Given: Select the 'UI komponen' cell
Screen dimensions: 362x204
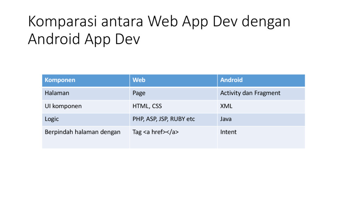Looking at the screenshot, I should point(86,106).
